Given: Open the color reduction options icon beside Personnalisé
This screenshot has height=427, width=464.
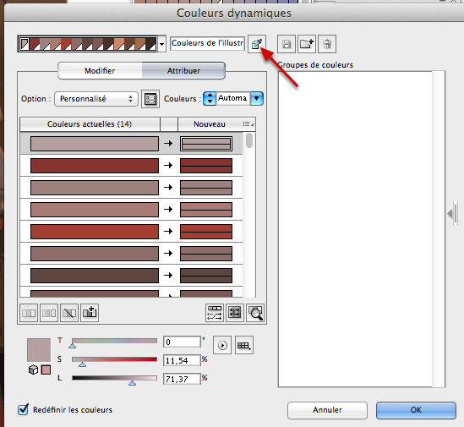Looking at the screenshot, I should (x=150, y=99).
